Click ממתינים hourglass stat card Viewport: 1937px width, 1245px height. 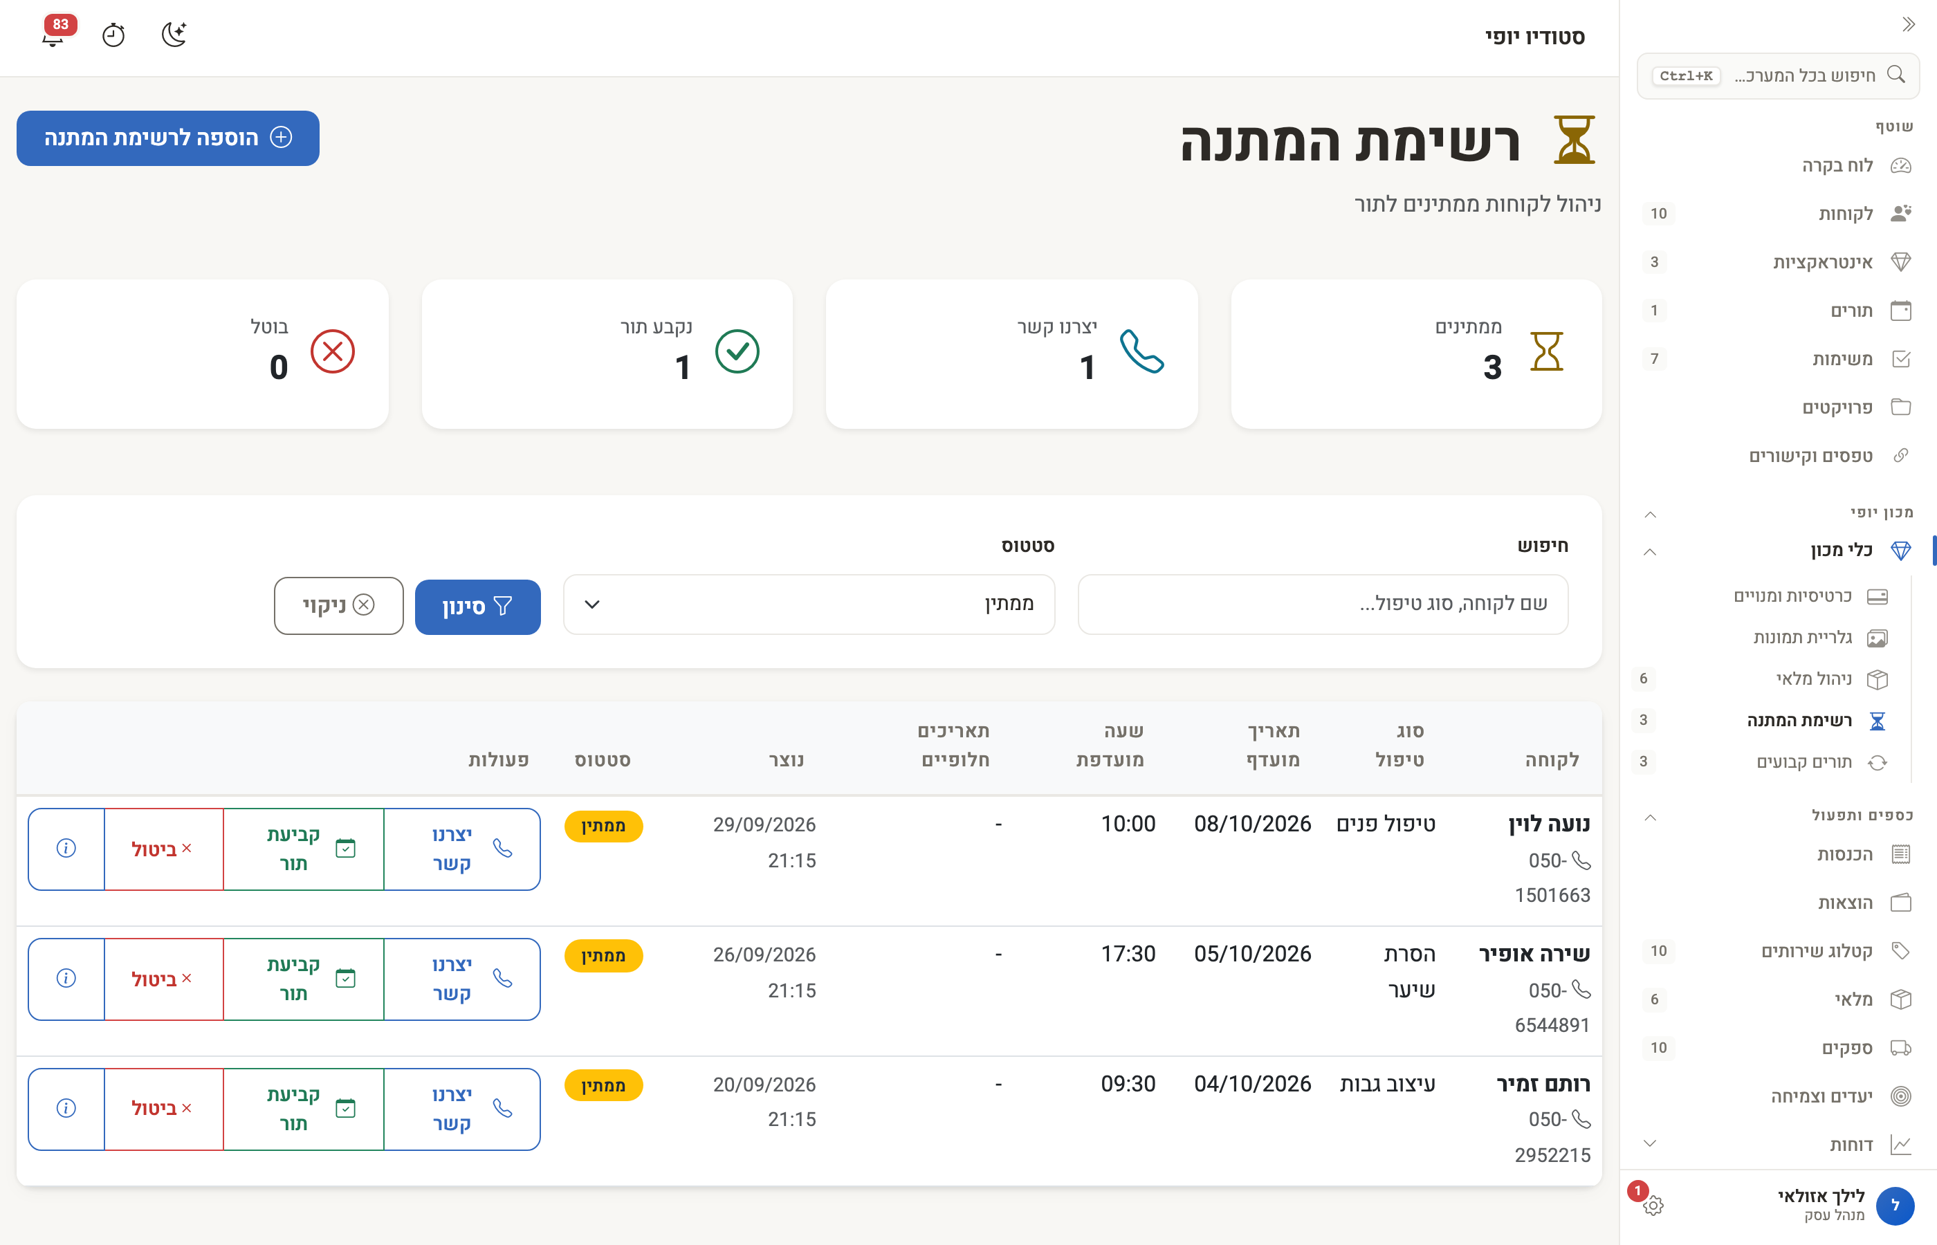[x=1415, y=354]
